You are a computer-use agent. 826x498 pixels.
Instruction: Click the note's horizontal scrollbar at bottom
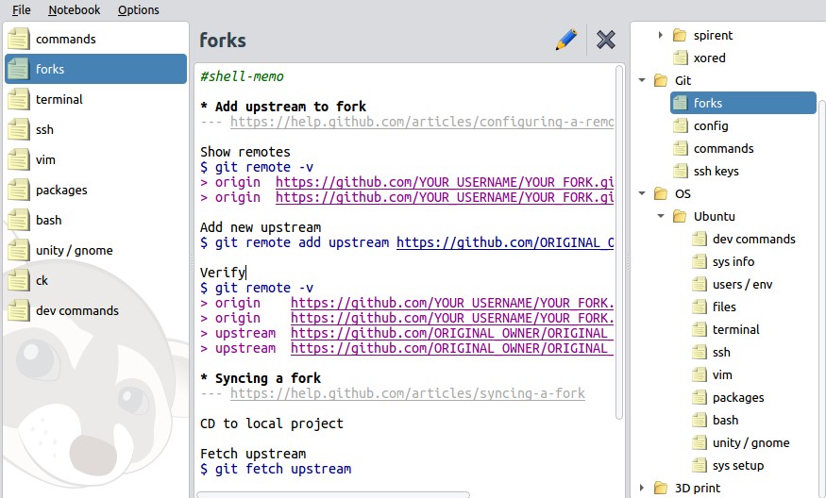pyautogui.click(x=333, y=495)
